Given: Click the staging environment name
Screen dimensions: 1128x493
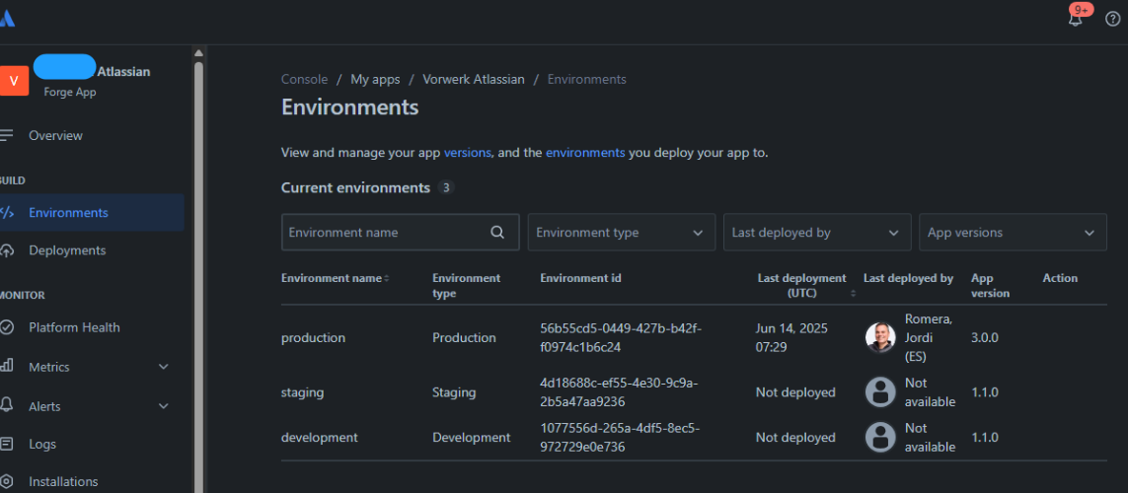Looking at the screenshot, I should coord(302,392).
